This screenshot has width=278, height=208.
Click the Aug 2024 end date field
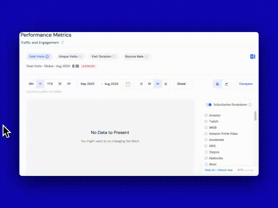click(111, 84)
